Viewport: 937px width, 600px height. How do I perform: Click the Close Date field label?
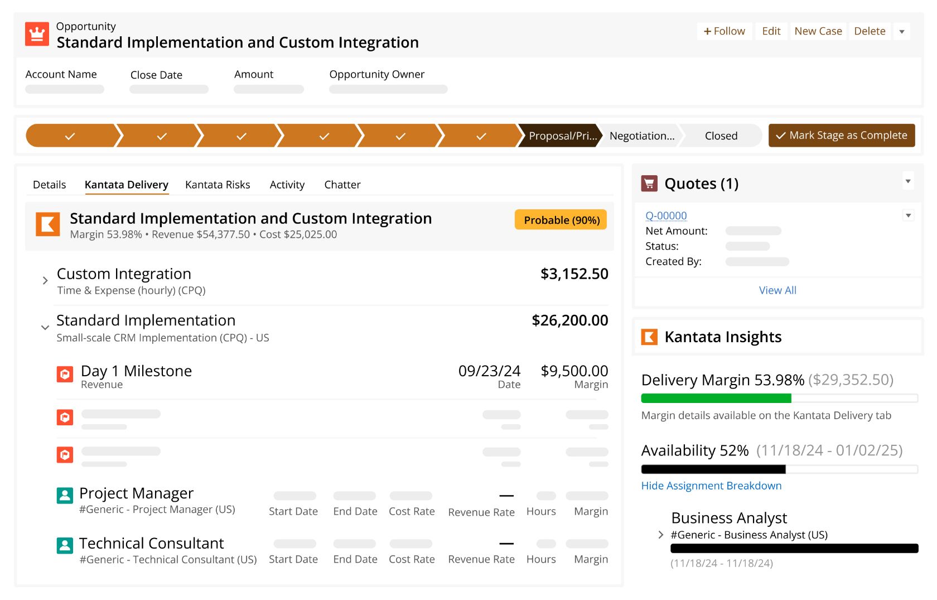(x=156, y=75)
